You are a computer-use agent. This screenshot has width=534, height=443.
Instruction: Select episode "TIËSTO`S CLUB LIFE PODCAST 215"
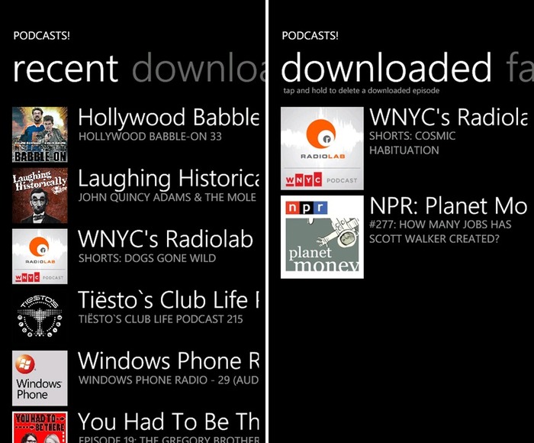pos(161,319)
